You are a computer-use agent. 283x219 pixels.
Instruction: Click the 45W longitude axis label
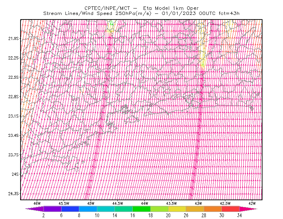(91, 203)
